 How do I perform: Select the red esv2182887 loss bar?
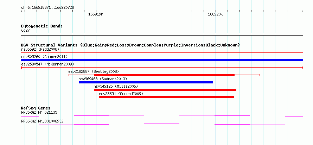pyautogui.click(x=164, y=75)
